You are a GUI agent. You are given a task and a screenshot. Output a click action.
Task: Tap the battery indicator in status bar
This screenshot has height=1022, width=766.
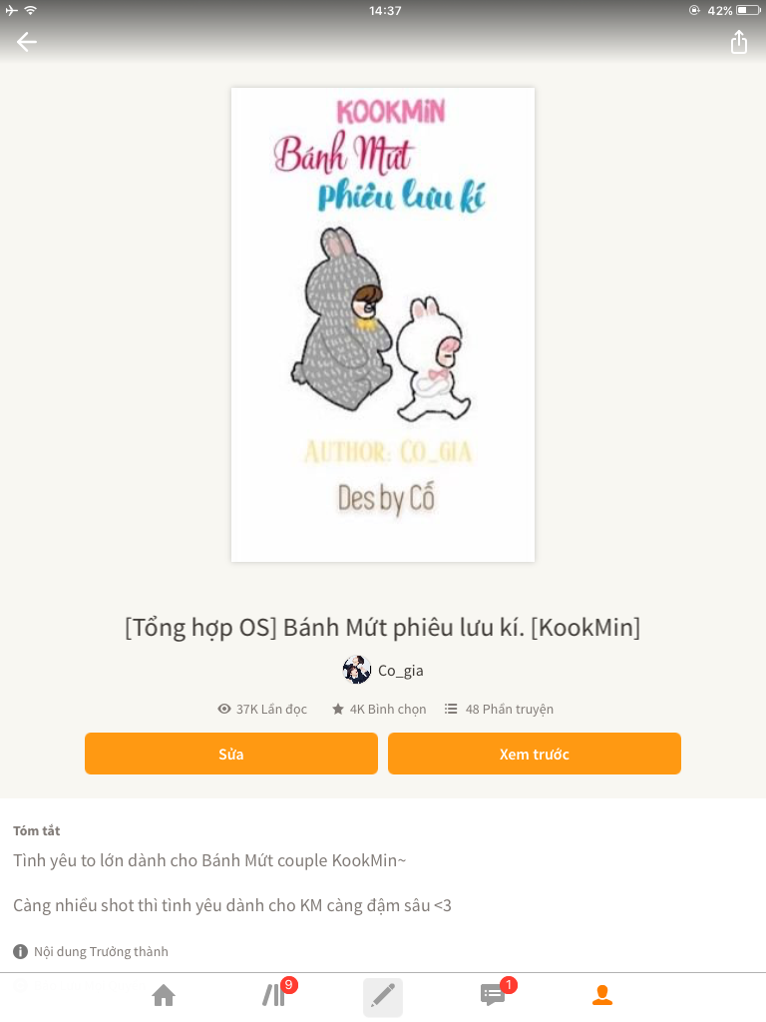click(748, 10)
